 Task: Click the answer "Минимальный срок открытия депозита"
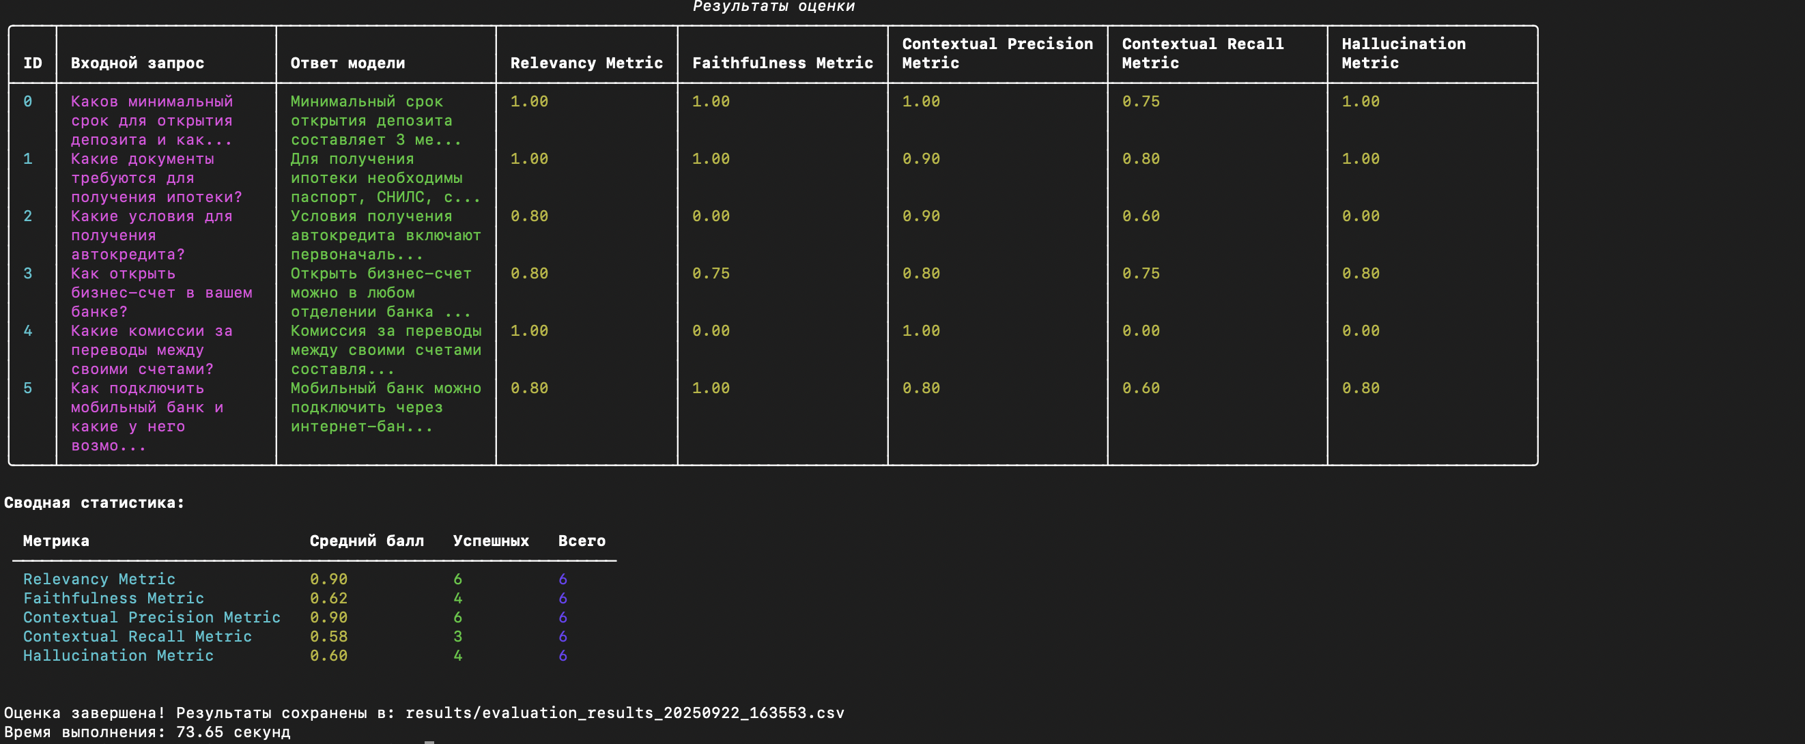coord(371,111)
